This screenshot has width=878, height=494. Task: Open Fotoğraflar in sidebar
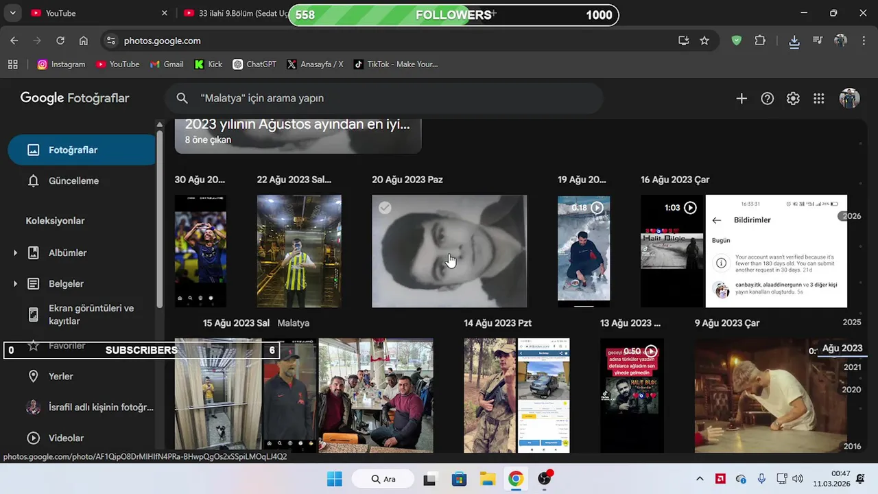(x=82, y=150)
